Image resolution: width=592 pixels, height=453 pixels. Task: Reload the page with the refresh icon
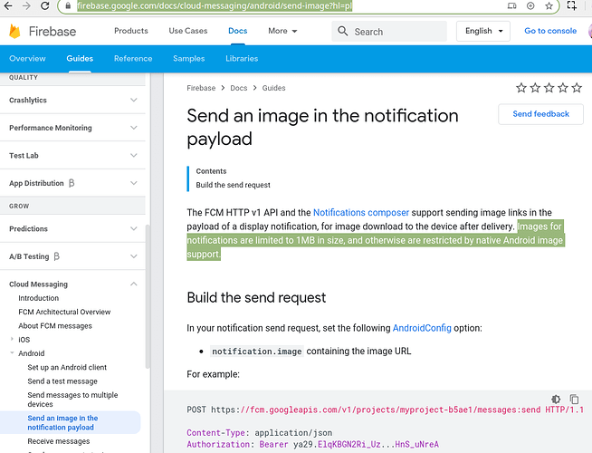(45, 5)
